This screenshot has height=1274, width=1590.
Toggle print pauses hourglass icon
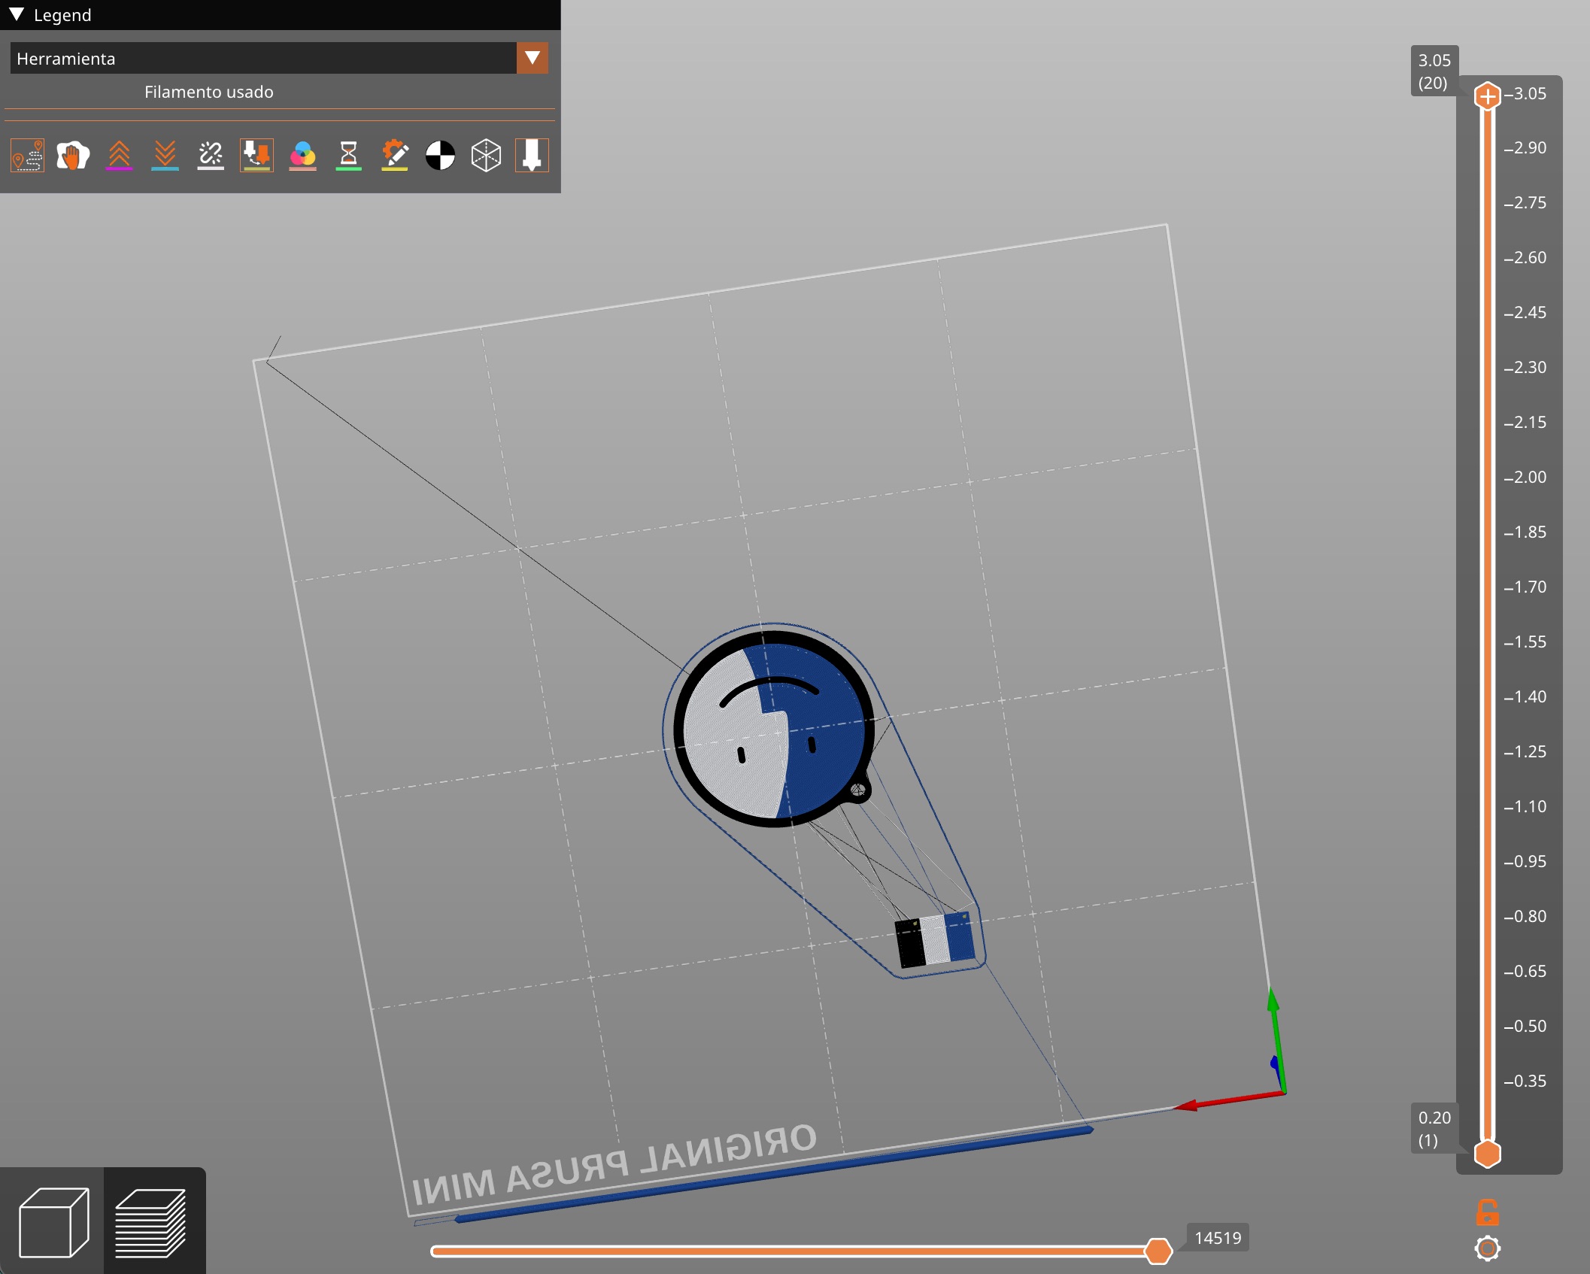(348, 156)
